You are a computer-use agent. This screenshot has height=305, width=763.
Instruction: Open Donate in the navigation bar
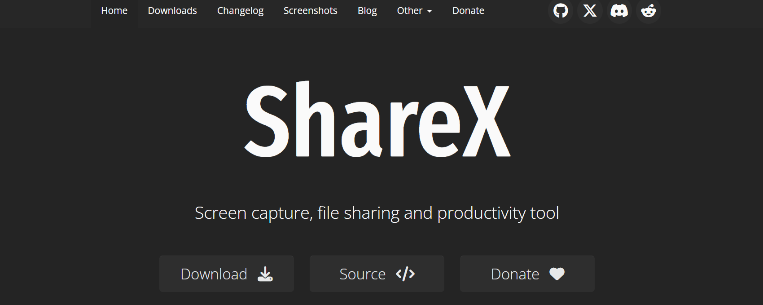[468, 11]
